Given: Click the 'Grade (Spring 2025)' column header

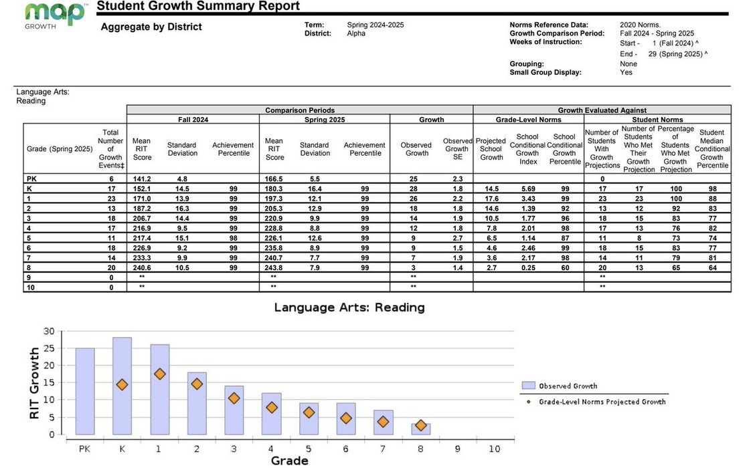Looking at the screenshot, I should (x=60, y=148).
